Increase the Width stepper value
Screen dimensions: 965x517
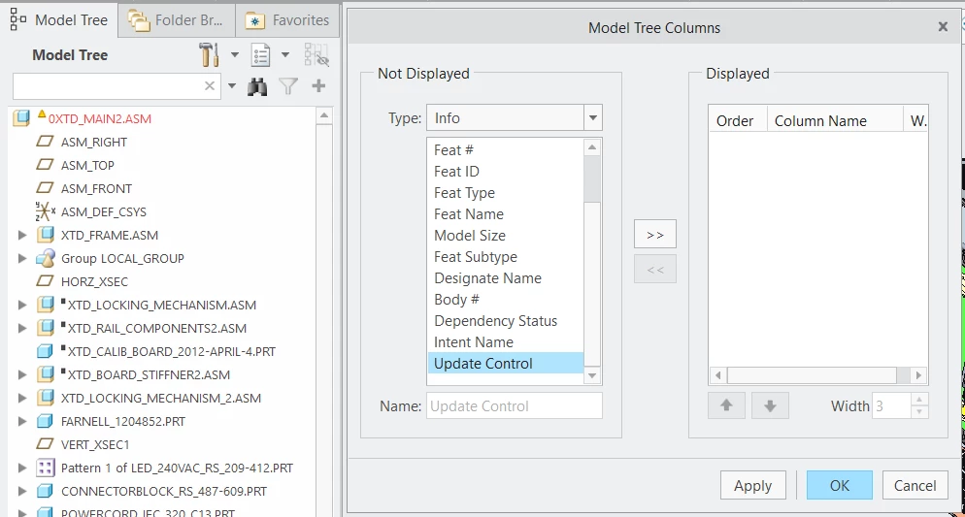(x=918, y=401)
